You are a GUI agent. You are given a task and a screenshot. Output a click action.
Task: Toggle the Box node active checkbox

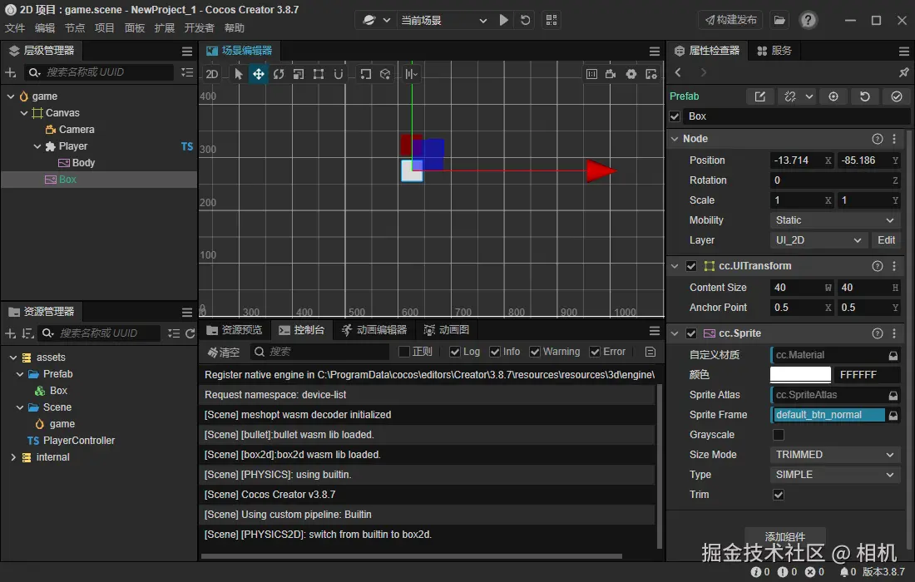pos(675,116)
